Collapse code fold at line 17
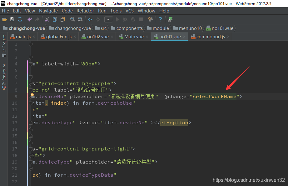The image size is (288, 186). pos(31,149)
